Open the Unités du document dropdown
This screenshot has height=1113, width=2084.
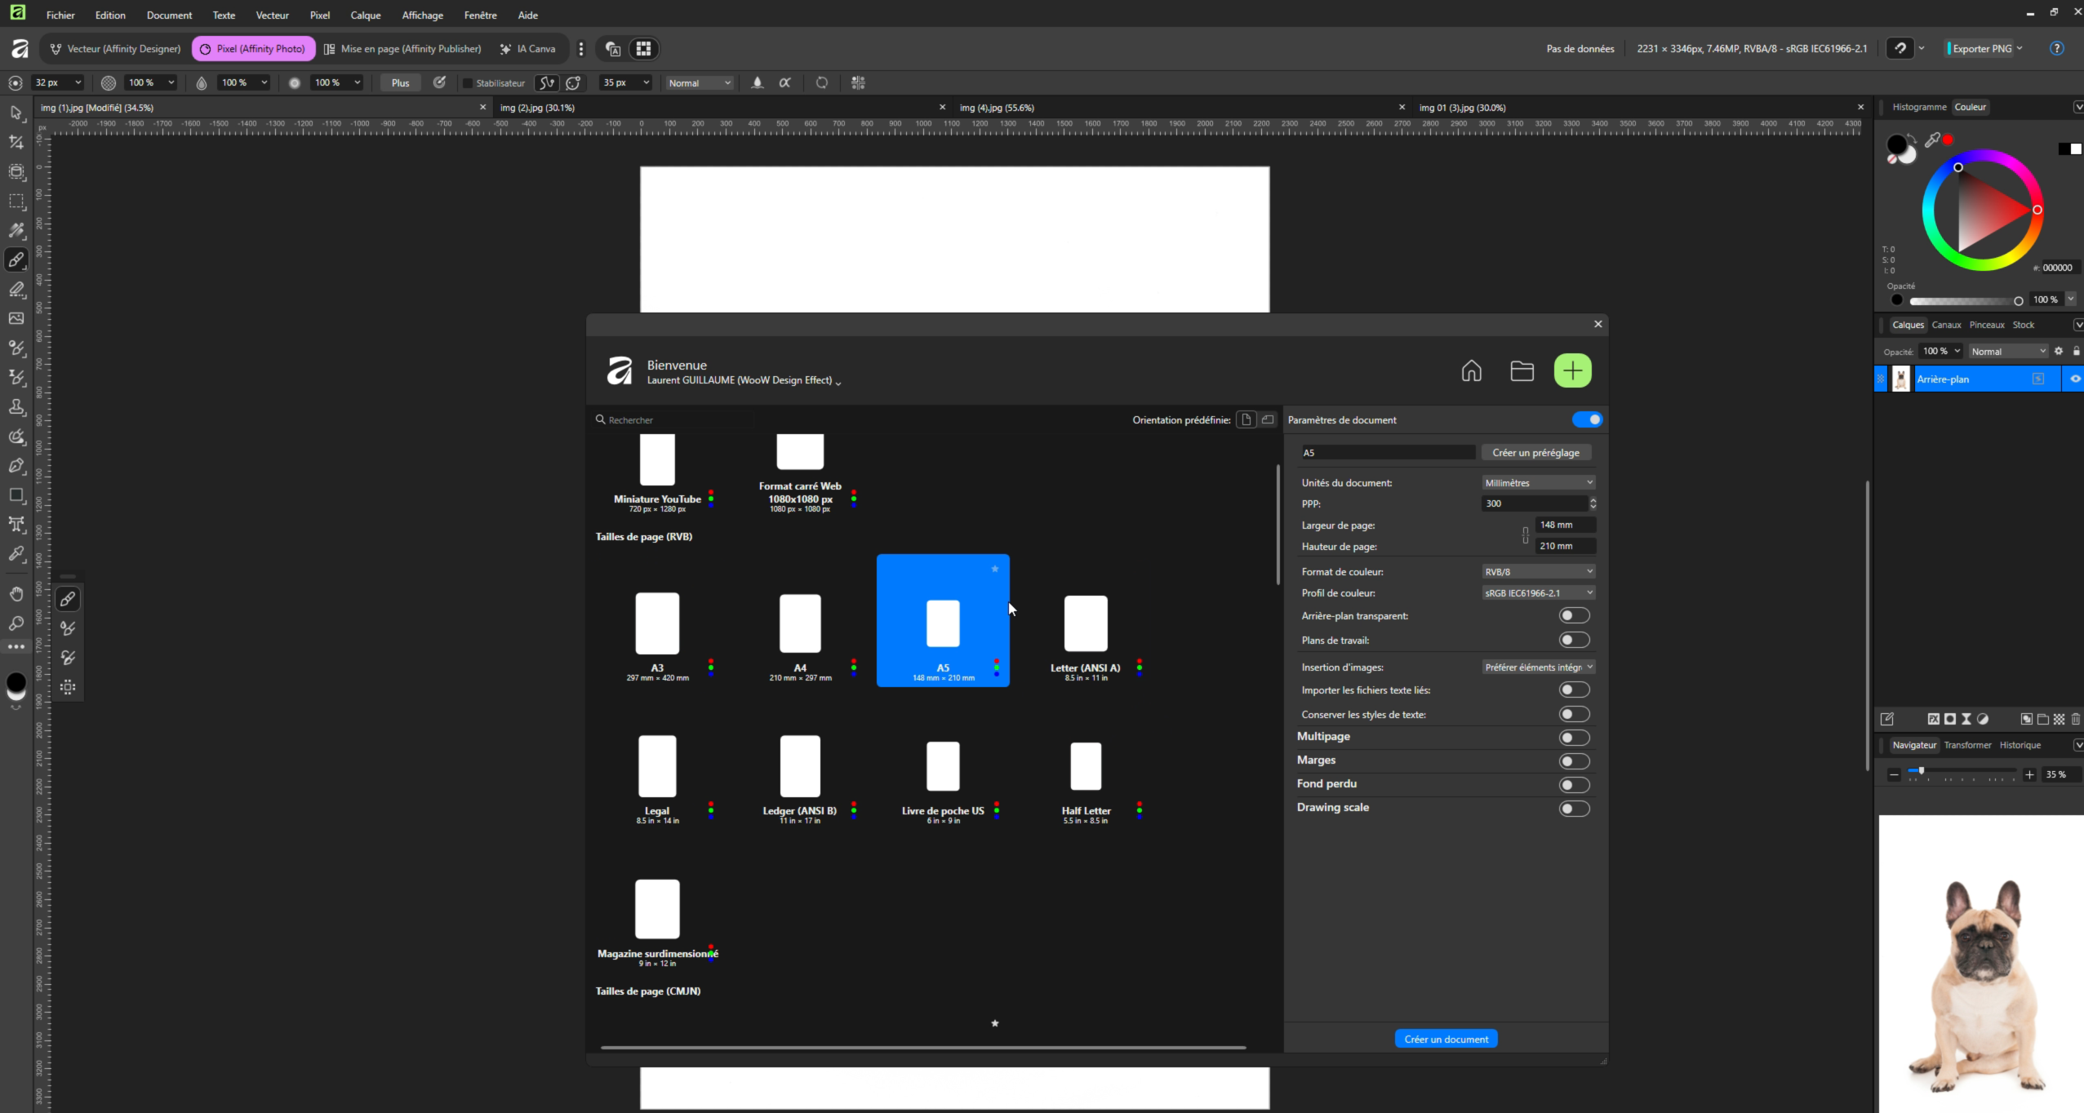(1538, 483)
